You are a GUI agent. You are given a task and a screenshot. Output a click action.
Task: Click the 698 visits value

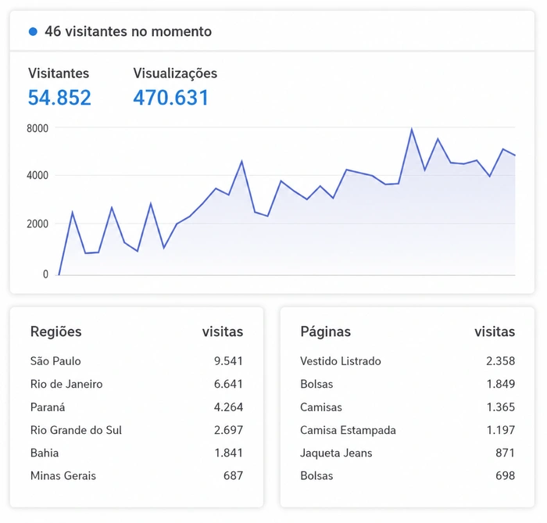click(x=505, y=476)
